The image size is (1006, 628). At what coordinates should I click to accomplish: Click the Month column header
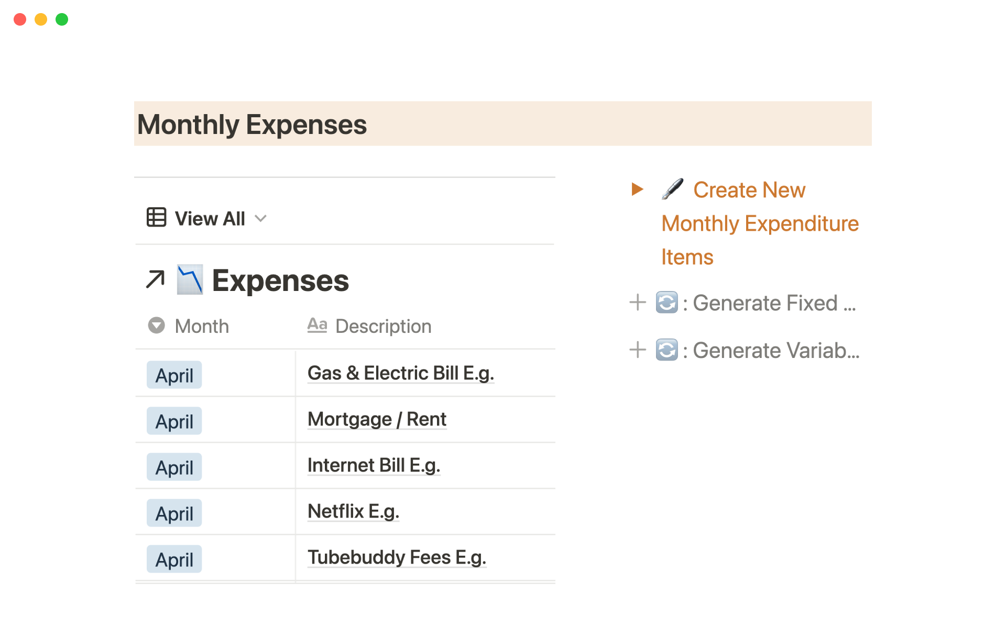click(202, 326)
